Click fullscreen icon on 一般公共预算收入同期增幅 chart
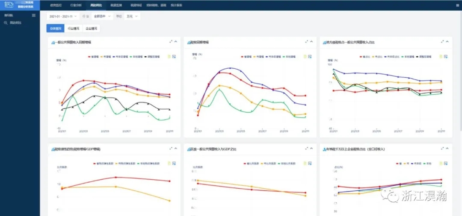 171,41
